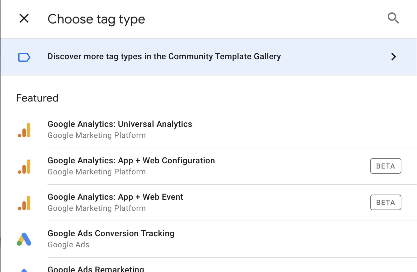The height and width of the screenshot is (272, 417).
Task: Click the App + Web Event analytics icon
Action: point(24,203)
